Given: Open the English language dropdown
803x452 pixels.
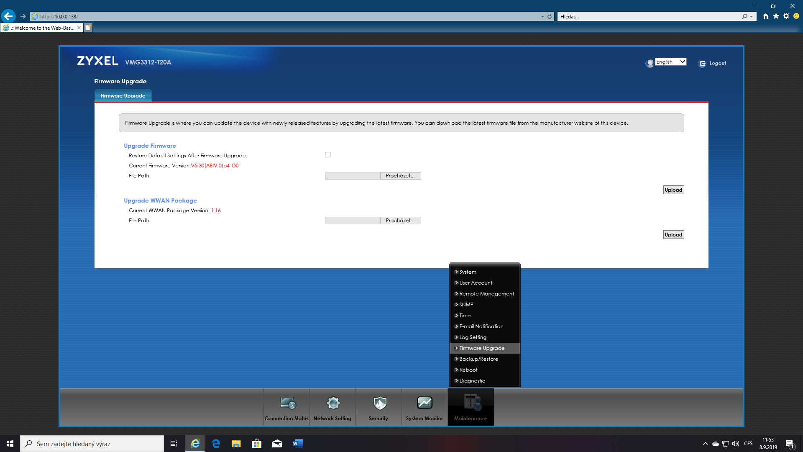Looking at the screenshot, I should click(x=670, y=62).
